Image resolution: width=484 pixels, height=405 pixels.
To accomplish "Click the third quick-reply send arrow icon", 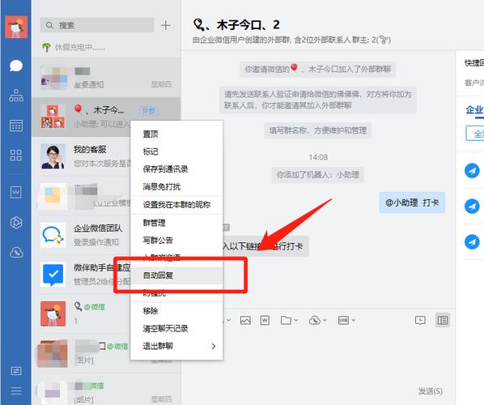I will coord(472,241).
